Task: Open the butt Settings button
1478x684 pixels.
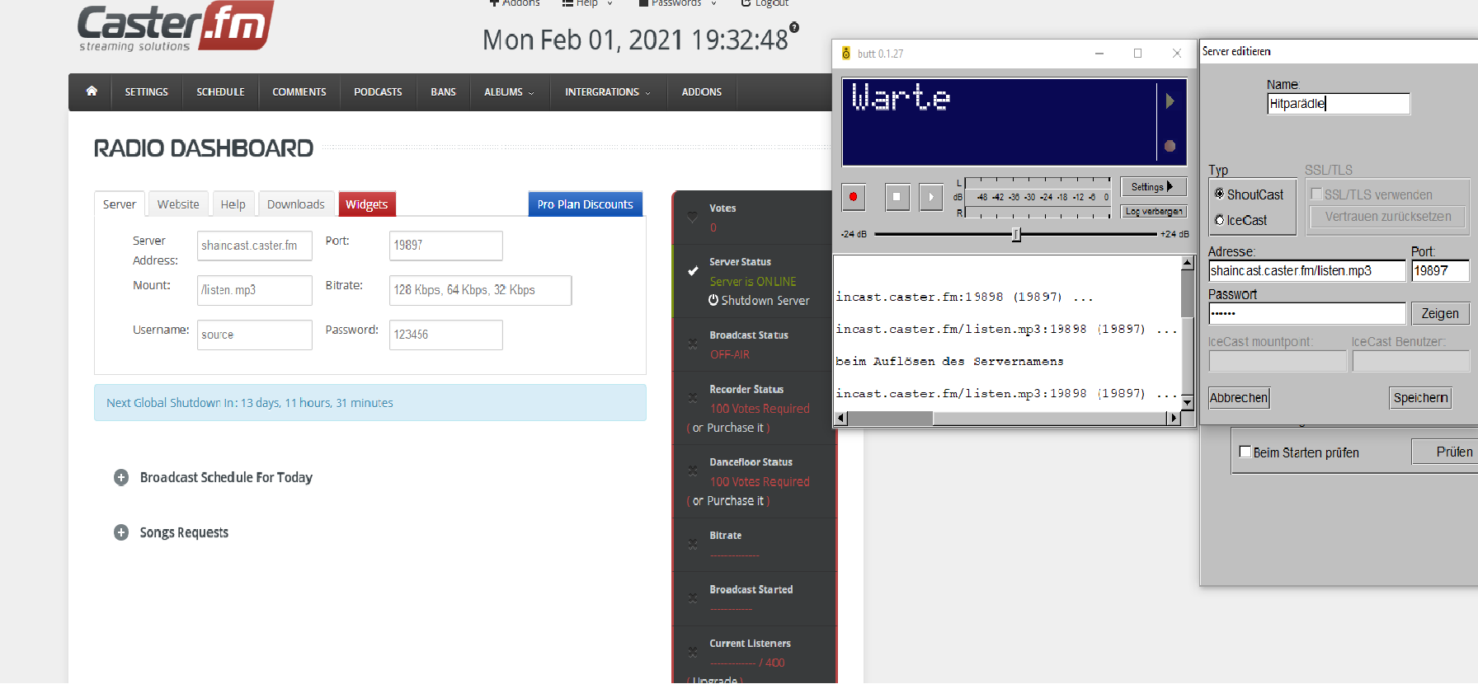Action: coord(1153,187)
